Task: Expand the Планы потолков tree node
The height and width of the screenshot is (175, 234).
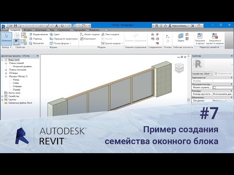Action: click(6, 70)
